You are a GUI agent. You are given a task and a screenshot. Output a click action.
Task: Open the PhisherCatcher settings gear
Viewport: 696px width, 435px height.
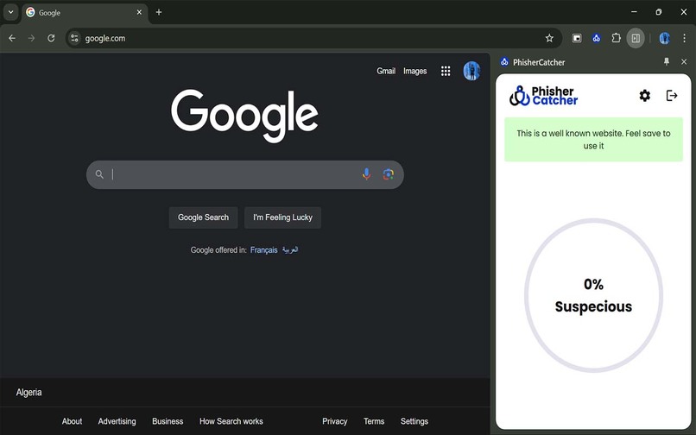coord(644,96)
